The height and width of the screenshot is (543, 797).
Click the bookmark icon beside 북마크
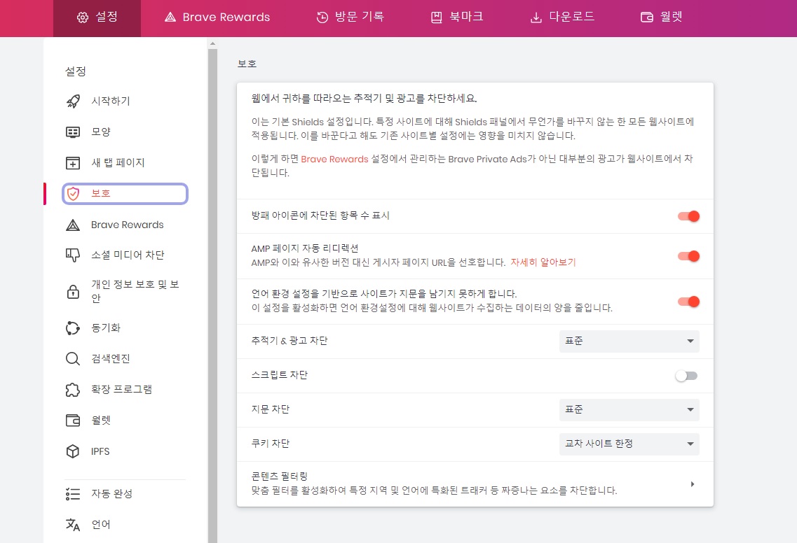click(436, 17)
